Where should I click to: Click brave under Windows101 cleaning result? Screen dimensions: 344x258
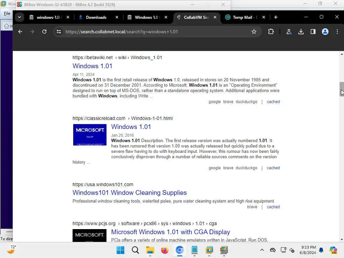coord(252,207)
